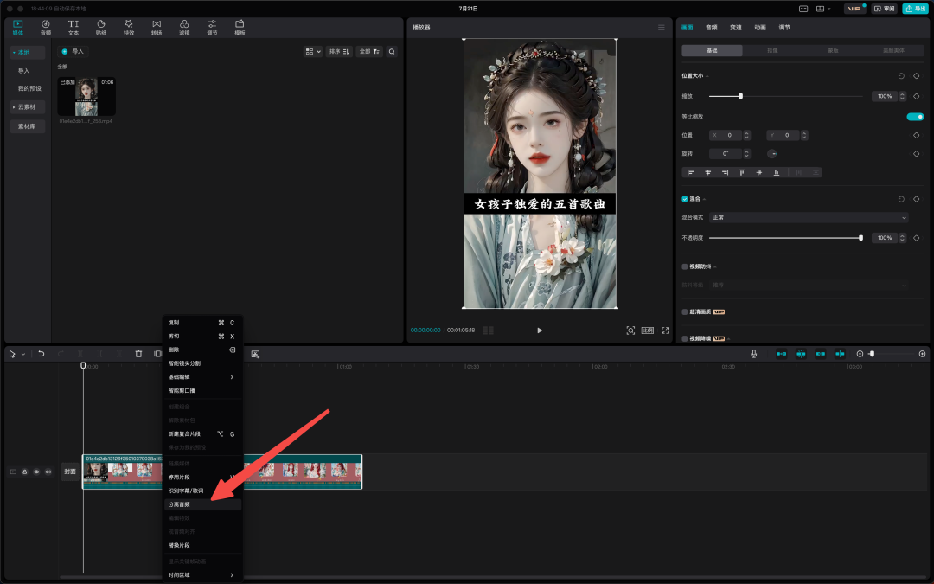Viewport: 934px width, 584px height.
Task: Collapse the 本地 tree item
Action: pyautogui.click(x=15, y=53)
